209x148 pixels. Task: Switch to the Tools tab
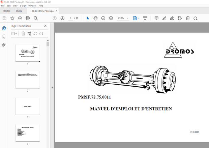(19, 11)
